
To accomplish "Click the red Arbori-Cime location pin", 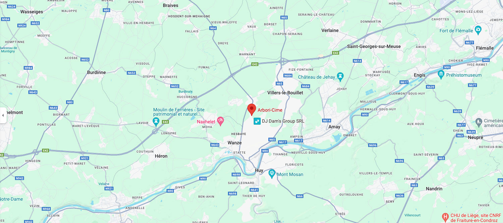I will point(251,109).
